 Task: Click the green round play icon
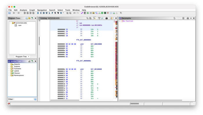102,13
